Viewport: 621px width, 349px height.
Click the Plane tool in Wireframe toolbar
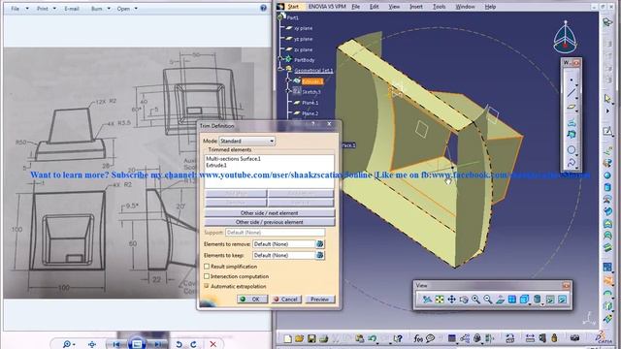click(572, 107)
